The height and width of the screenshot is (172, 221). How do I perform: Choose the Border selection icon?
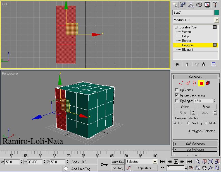pos(194,83)
